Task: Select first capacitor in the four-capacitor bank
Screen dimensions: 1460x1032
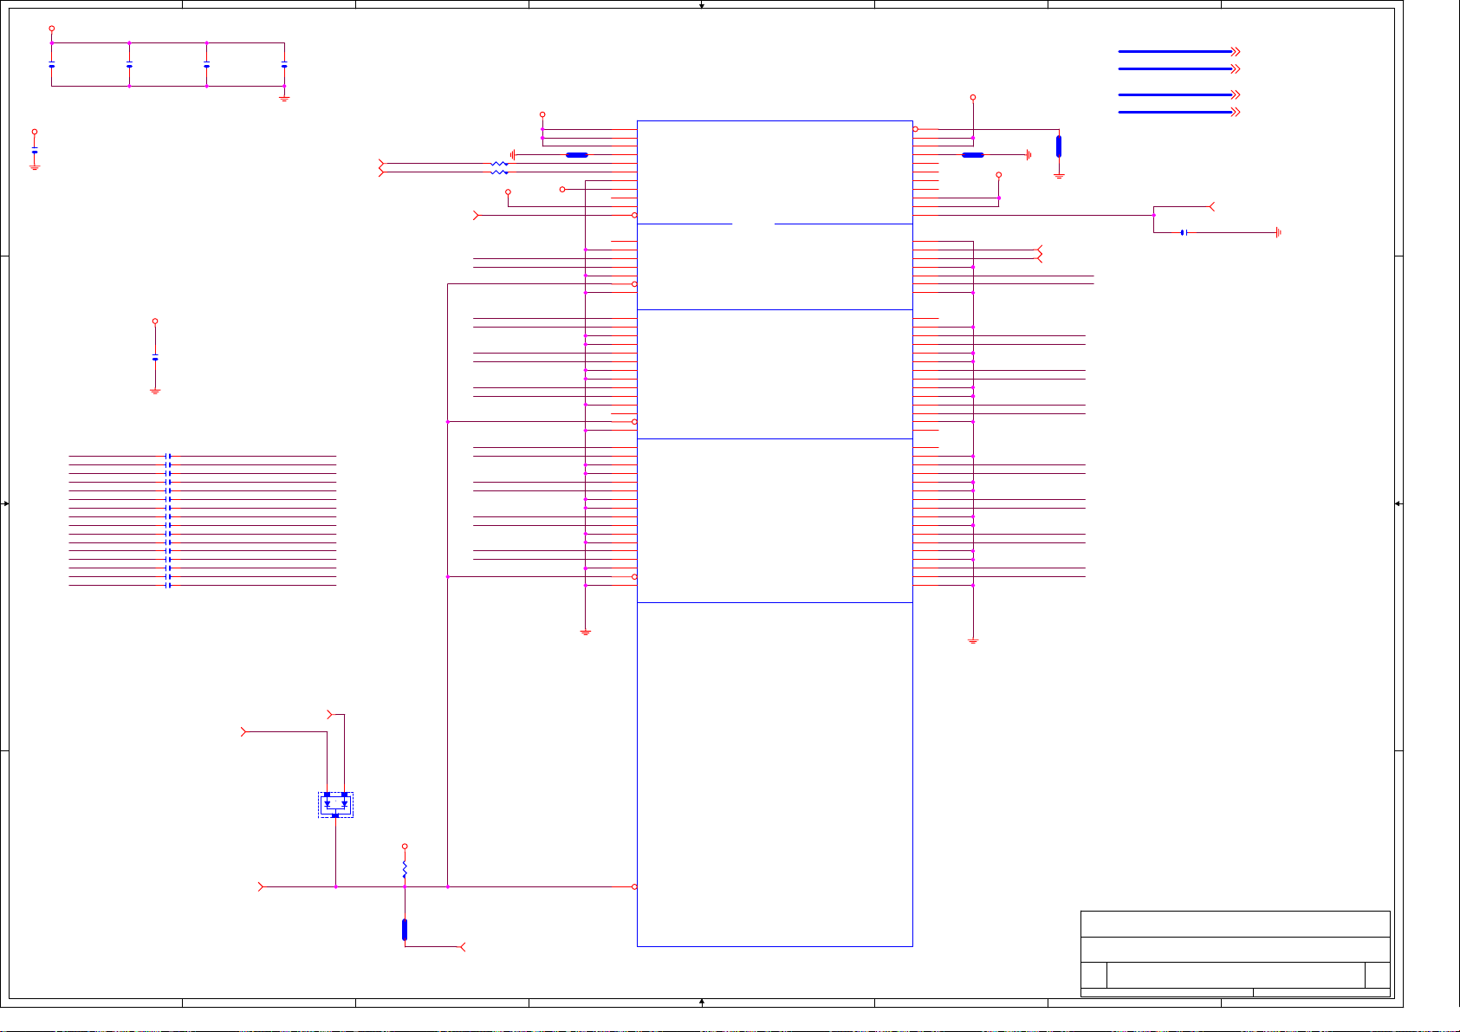Action: click(52, 65)
